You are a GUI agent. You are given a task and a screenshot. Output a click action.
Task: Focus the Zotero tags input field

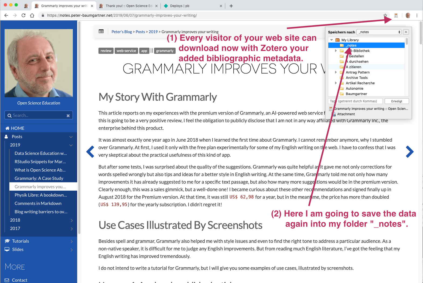pyautogui.click(x=355, y=101)
